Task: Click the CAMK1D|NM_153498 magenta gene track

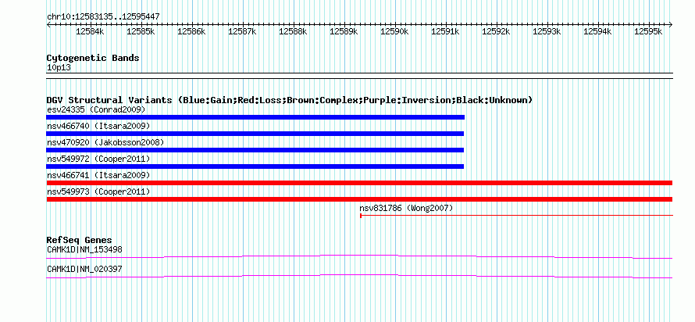Action: [x=359, y=257]
